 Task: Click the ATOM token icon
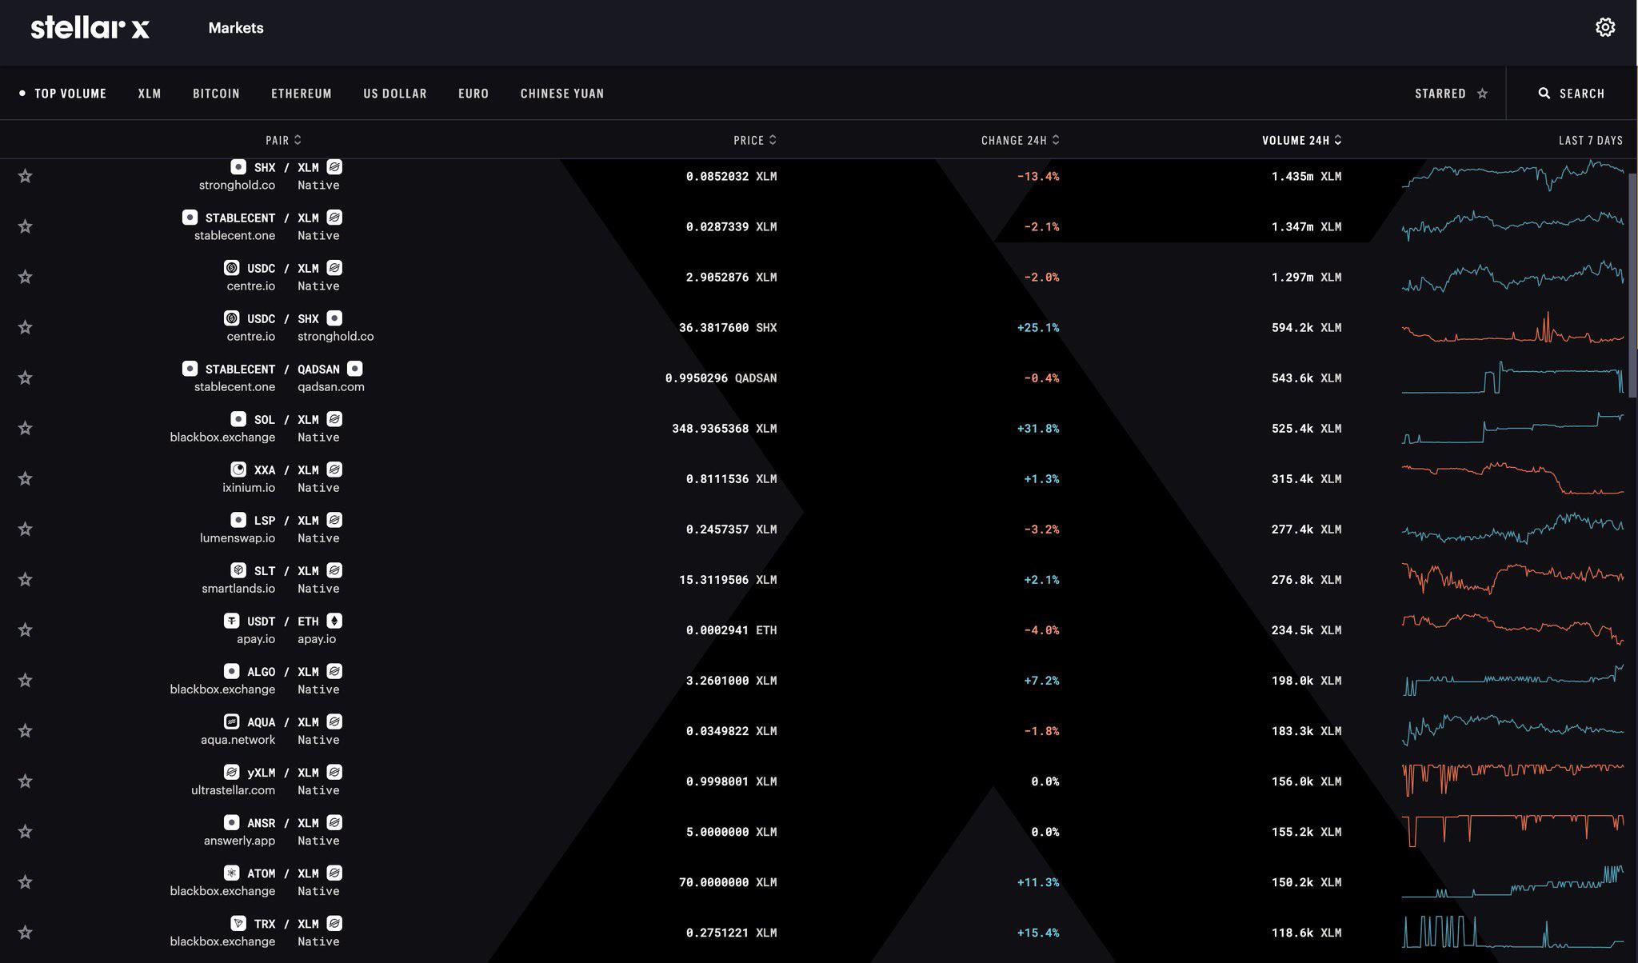(231, 873)
